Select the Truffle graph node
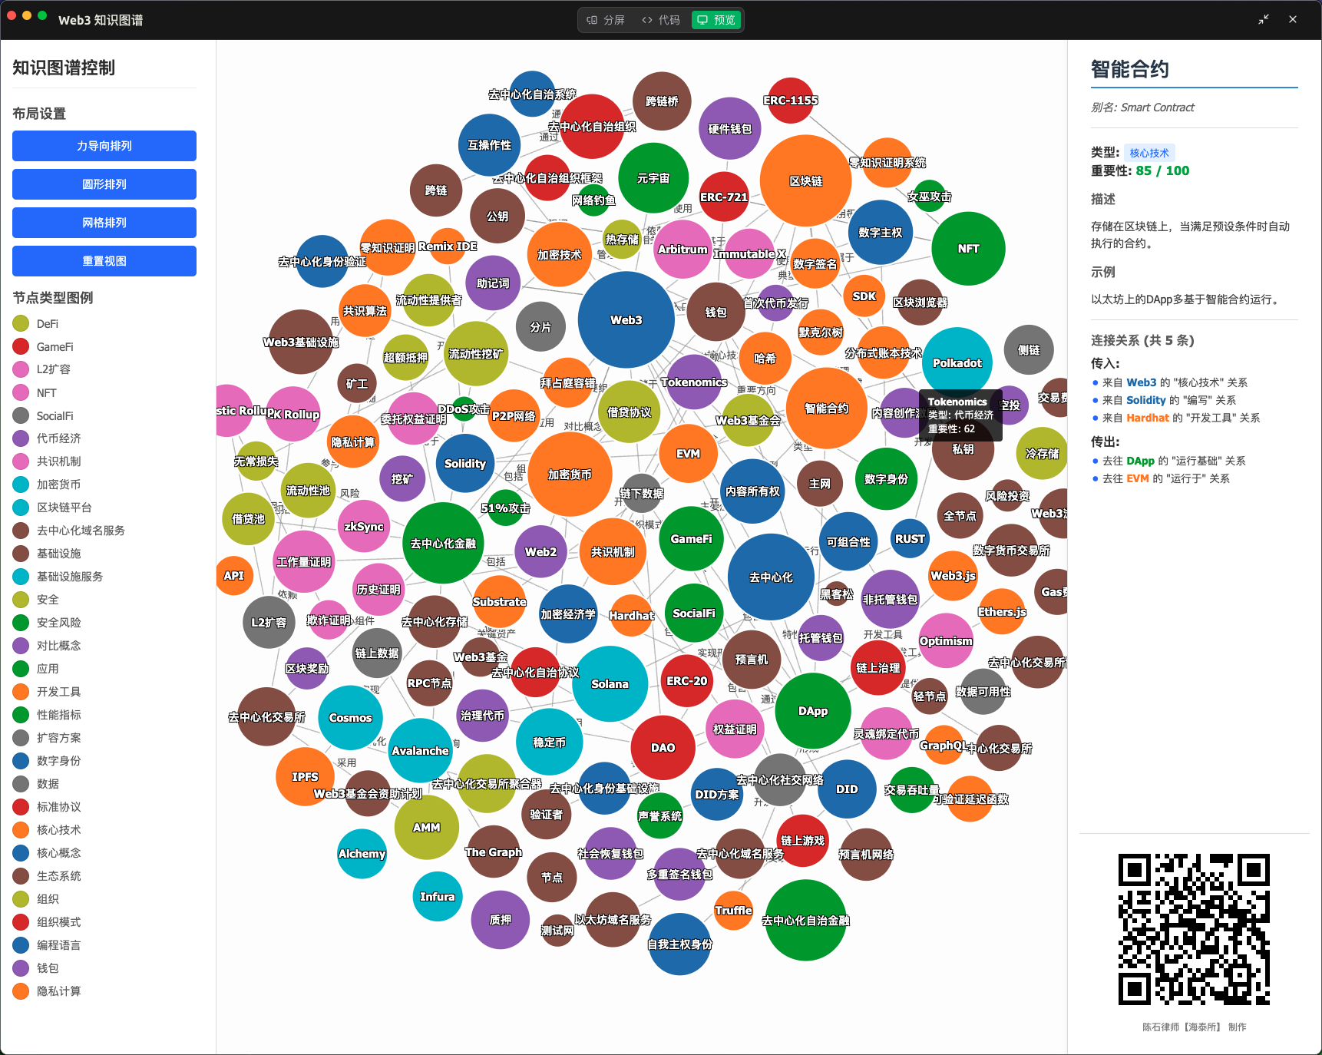The width and height of the screenshot is (1322, 1055). pos(734,911)
